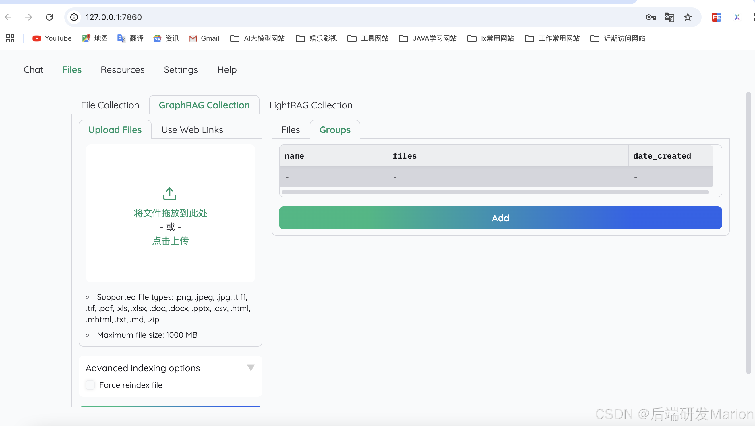The image size is (755, 426).
Task: Click the groups table horizontal scrollbar
Action: coord(495,192)
